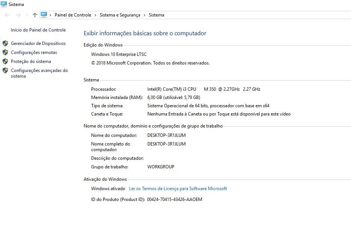The height and width of the screenshot is (240, 351).
Task: Click the 64-bit system type value
Action: [x=208, y=106]
